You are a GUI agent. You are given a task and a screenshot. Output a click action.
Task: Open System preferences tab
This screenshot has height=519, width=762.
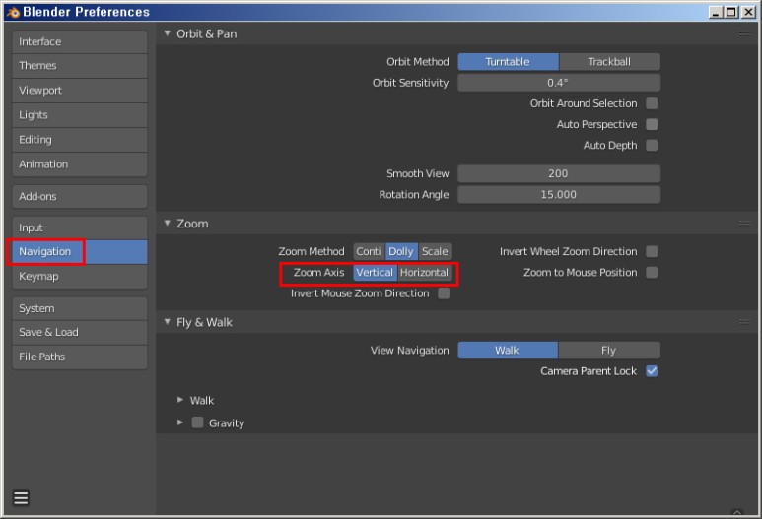(x=80, y=309)
